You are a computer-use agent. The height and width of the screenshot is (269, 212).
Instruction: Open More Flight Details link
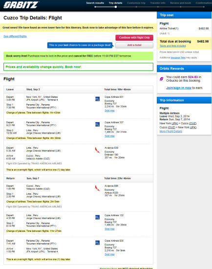pos(171,132)
